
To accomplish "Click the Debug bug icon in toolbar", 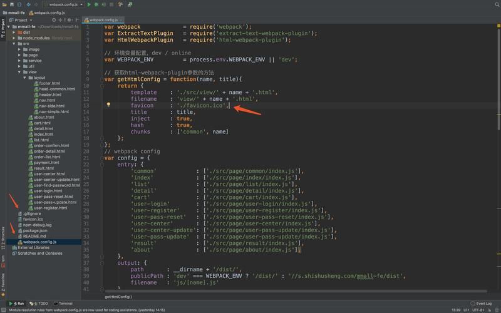I will (96, 4).
